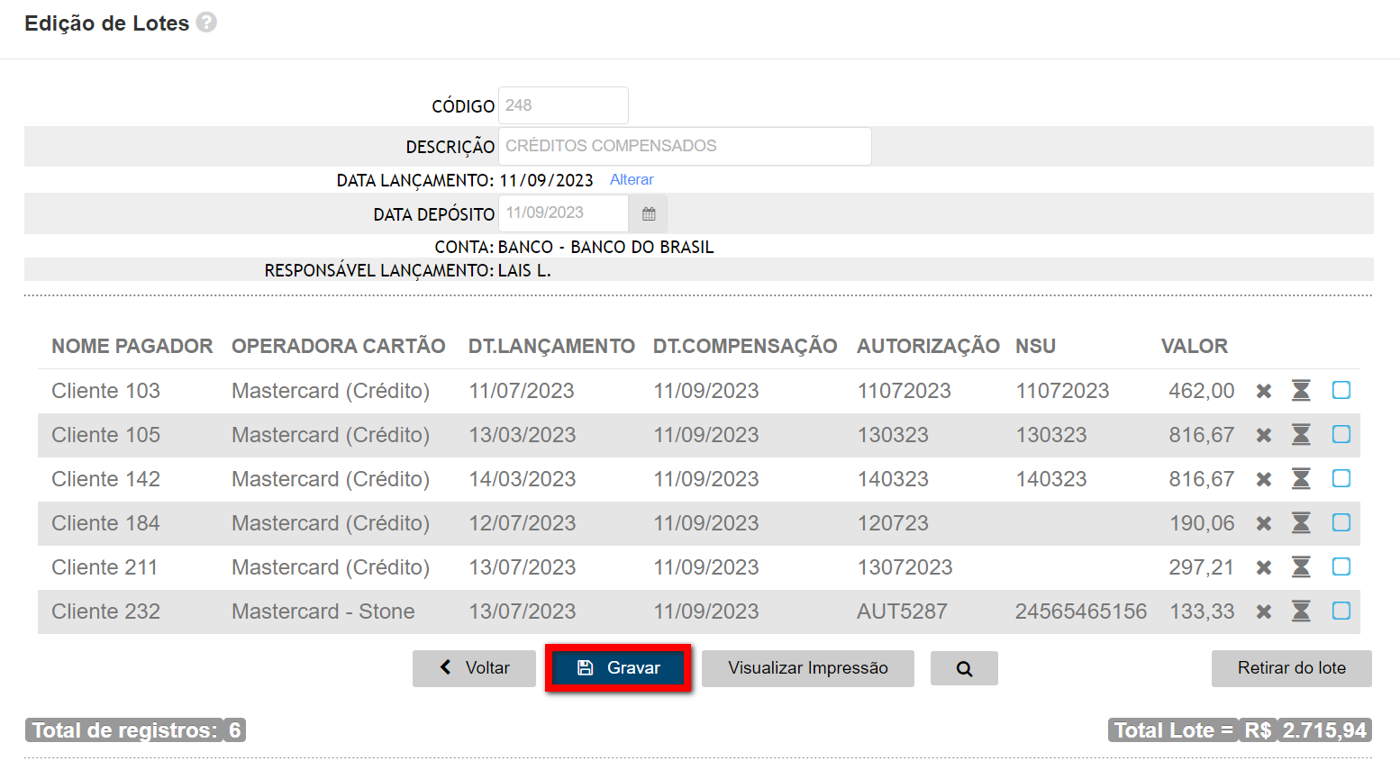Click the magnifying glass search button
The width and height of the screenshot is (1400, 770).
[964, 668]
